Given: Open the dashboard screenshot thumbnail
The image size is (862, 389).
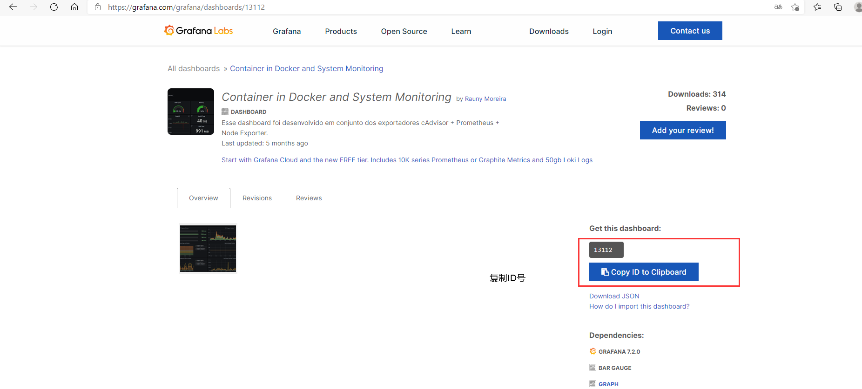Looking at the screenshot, I should [x=208, y=249].
